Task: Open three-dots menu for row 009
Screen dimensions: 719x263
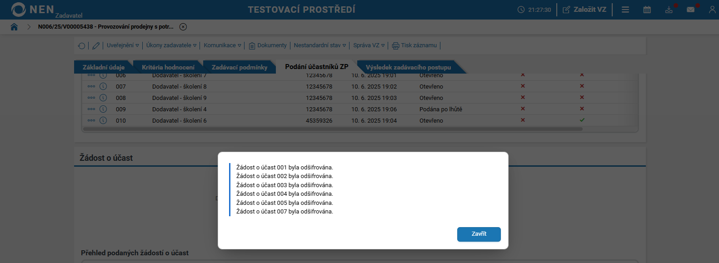Action: tap(91, 109)
